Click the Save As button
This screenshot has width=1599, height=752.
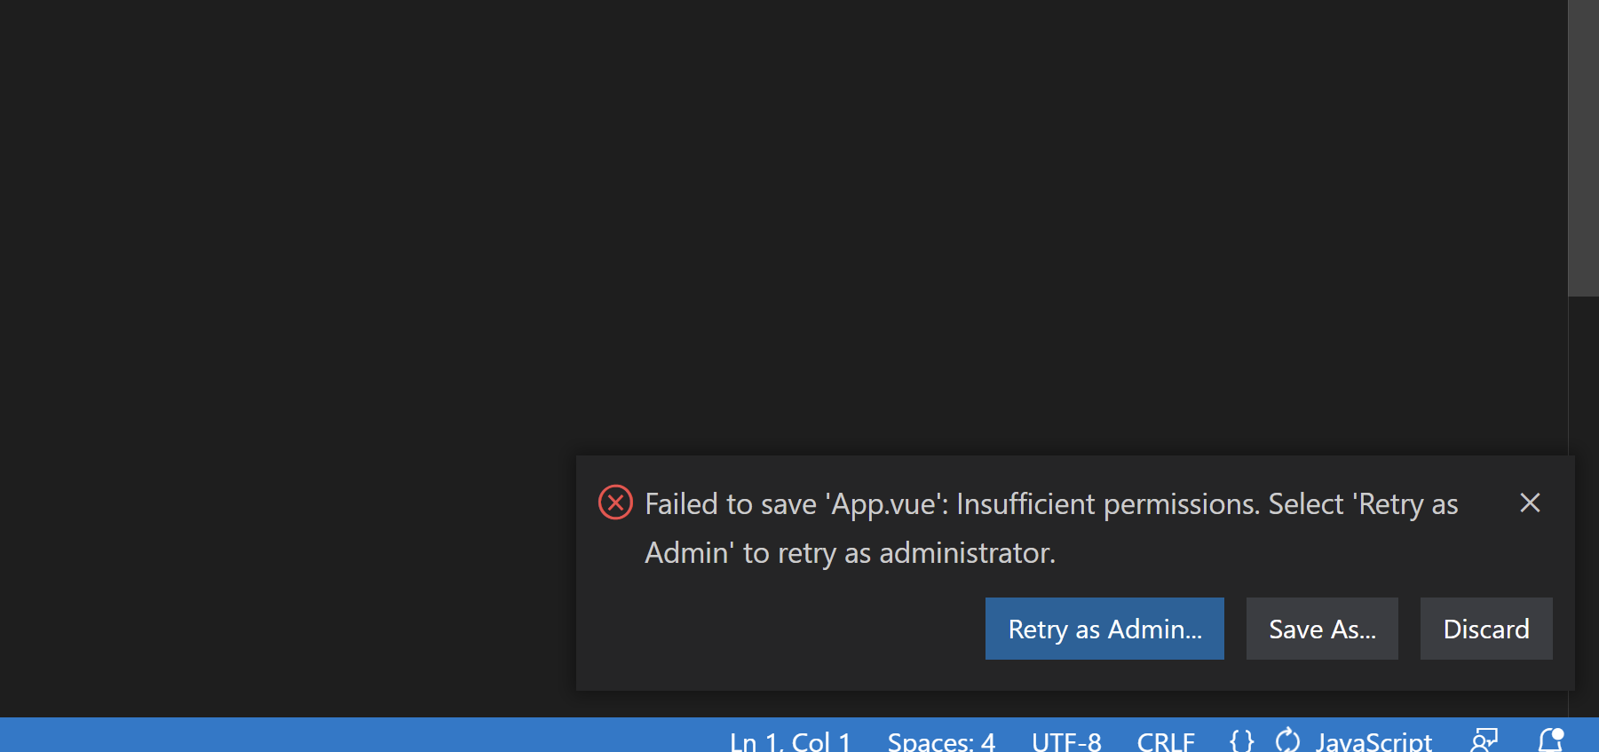(1322, 629)
